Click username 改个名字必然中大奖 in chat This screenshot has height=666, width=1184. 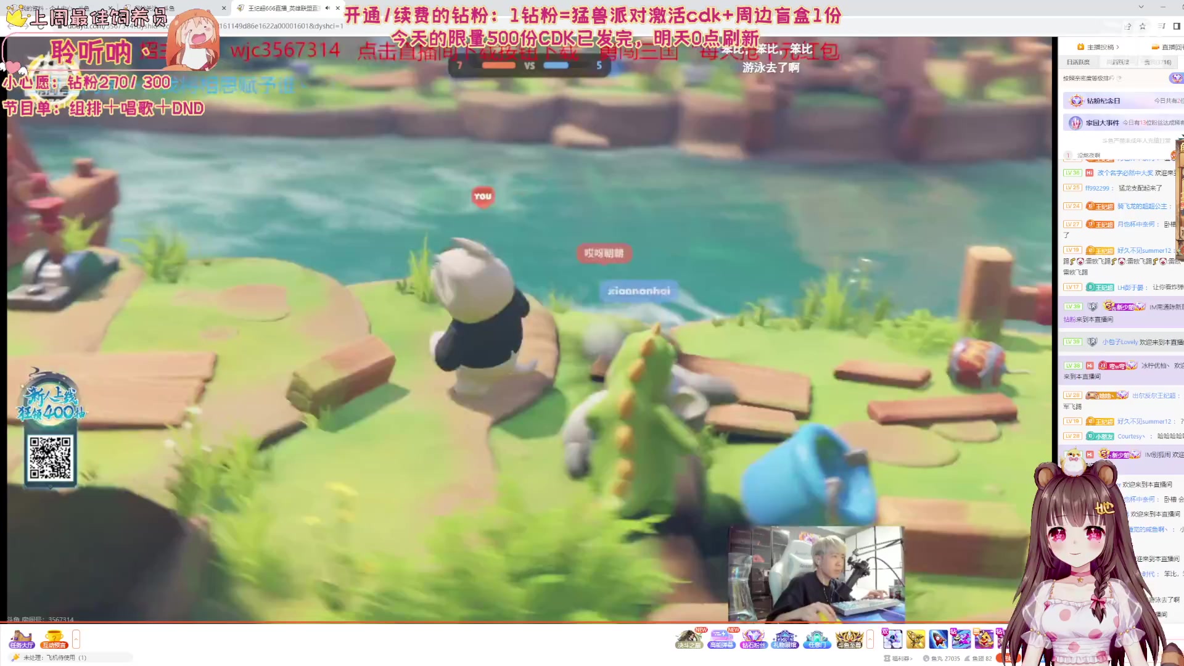click(1125, 173)
